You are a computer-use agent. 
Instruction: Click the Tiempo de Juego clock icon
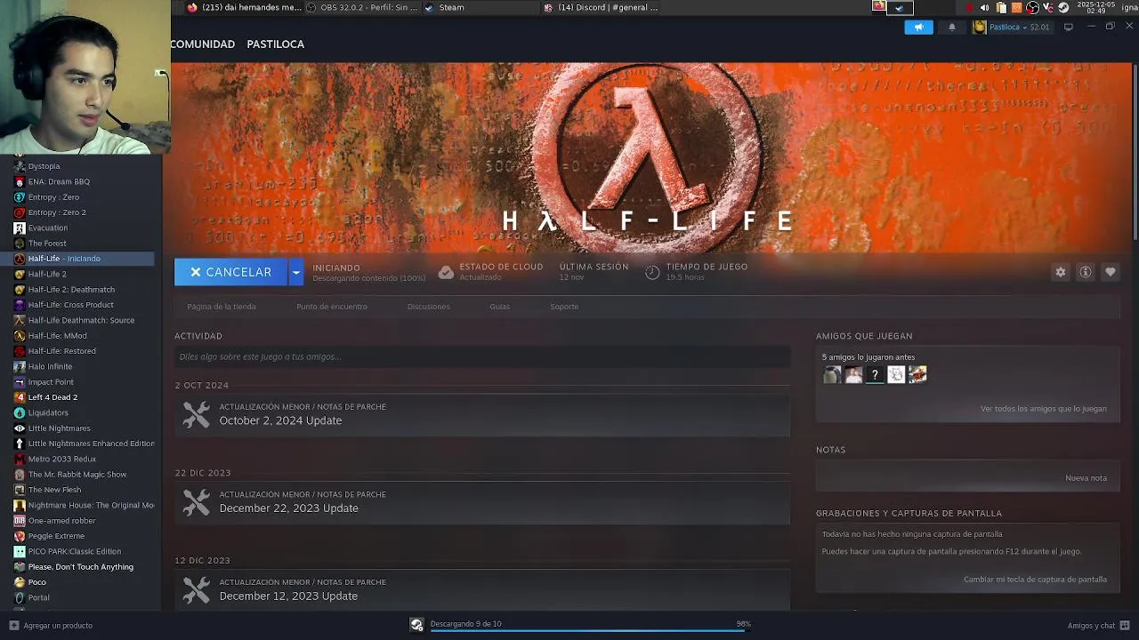[x=652, y=272]
